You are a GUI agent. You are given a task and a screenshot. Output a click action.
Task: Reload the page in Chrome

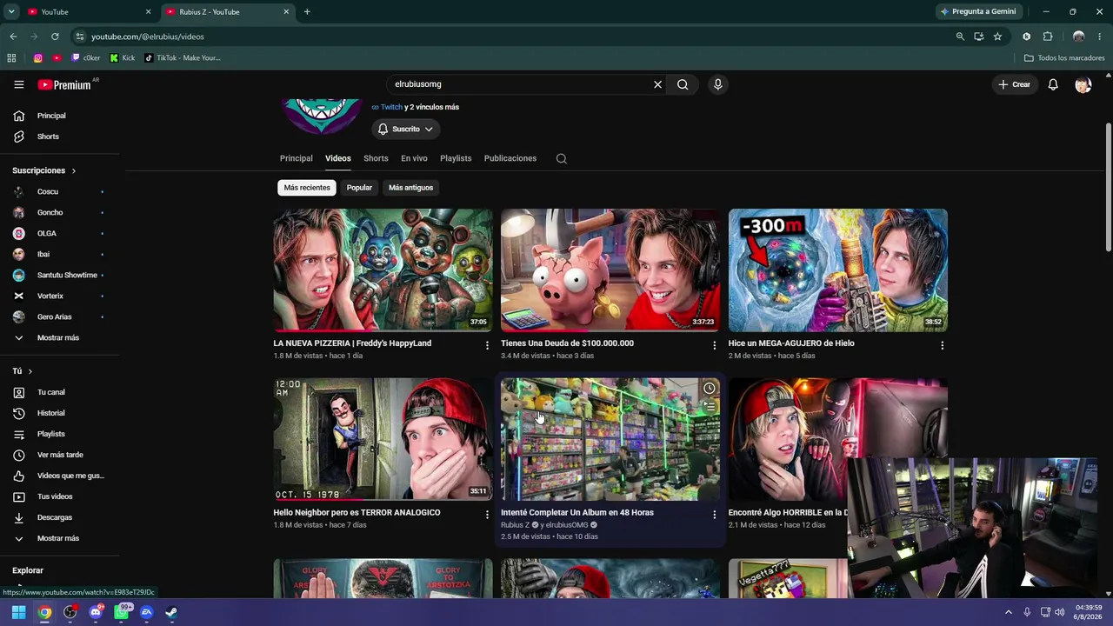(55, 37)
